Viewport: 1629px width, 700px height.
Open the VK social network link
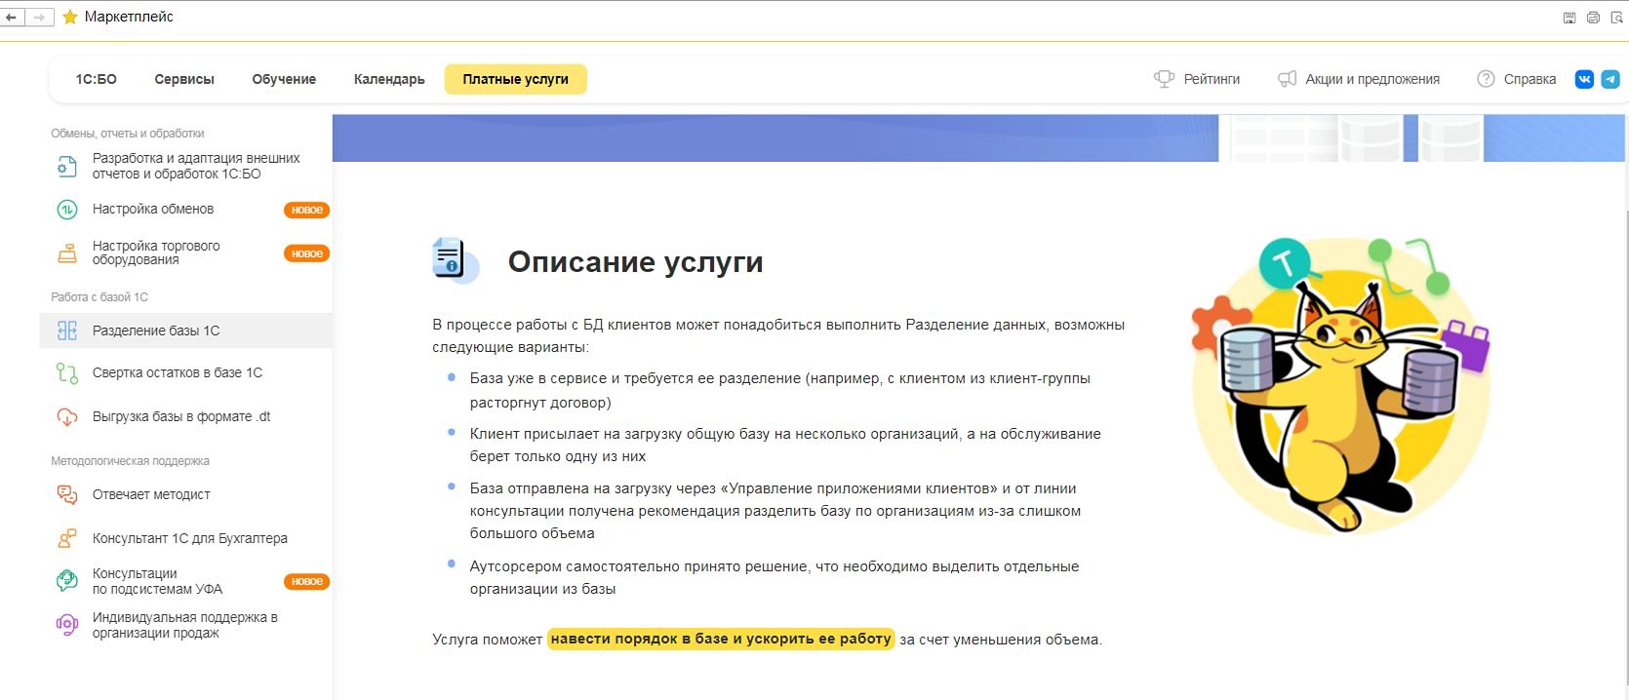pyautogui.click(x=1584, y=79)
